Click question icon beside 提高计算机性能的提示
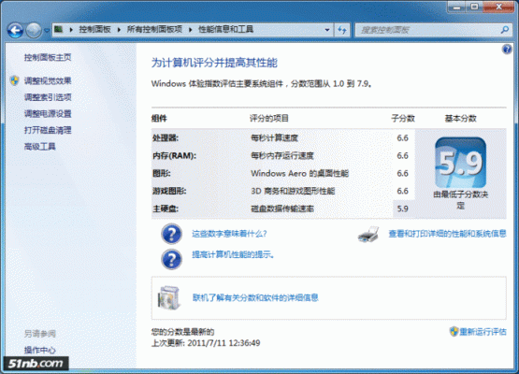Image resolution: width=519 pixels, height=374 pixels. coord(171,259)
